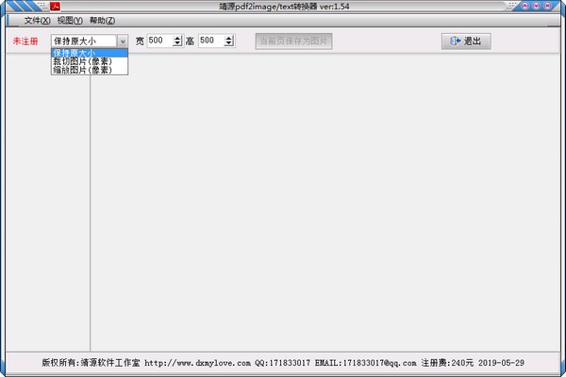
Task: Click the 退出 exit button
Action: [x=466, y=41]
